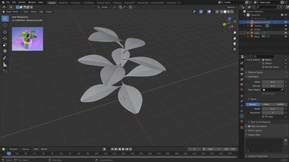Image resolution: width=289 pixels, height=162 pixels.
Task: Expand the Active Spline panel
Action: (x=255, y=130)
